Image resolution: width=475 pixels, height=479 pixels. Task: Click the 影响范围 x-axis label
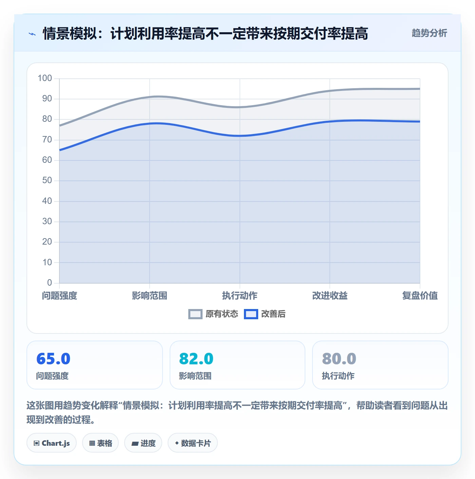tap(150, 295)
